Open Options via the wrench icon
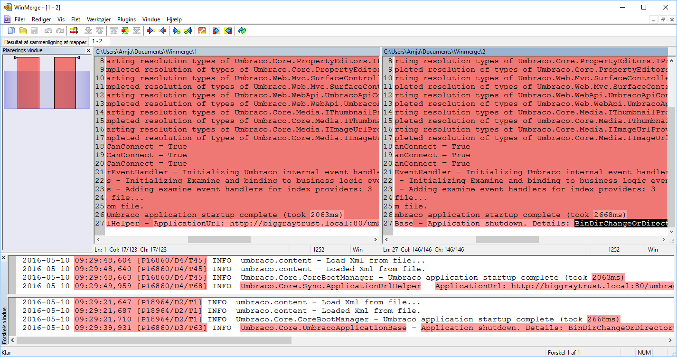Viewport: 677px width, 357px height. [x=202, y=31]
